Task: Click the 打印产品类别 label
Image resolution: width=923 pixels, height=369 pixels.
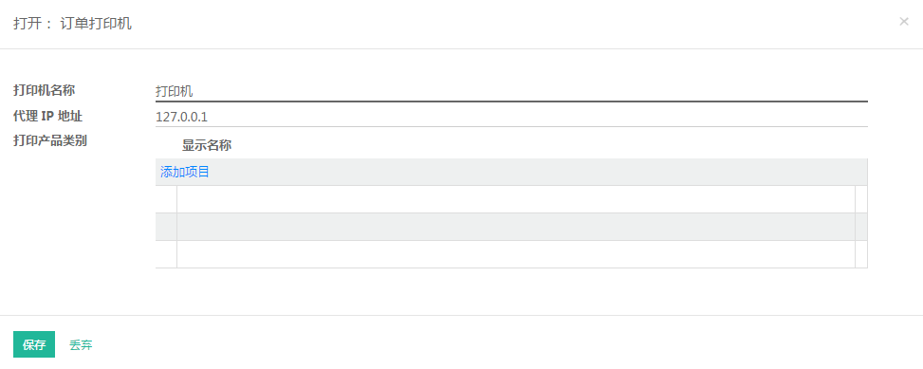Action: (50, 141)
